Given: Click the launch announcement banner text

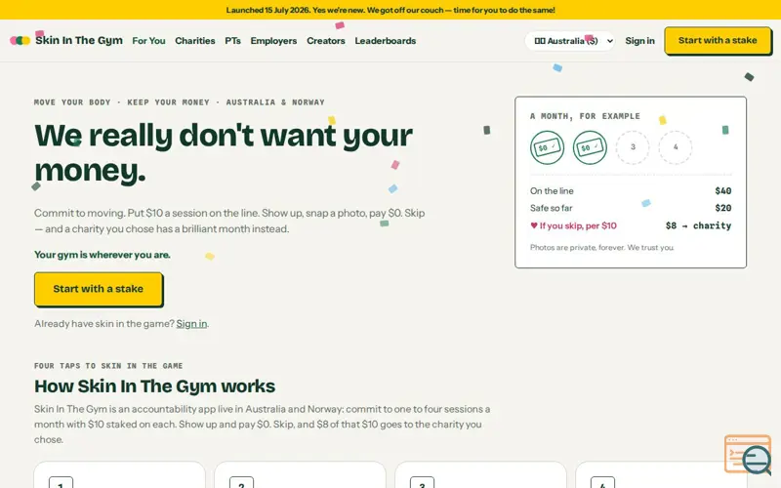Looking at the screenshot, I should point(390,10).
